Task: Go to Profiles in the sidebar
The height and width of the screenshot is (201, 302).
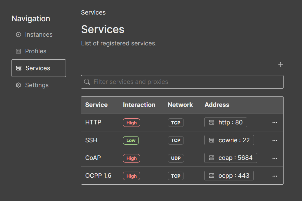Action: 35,51
